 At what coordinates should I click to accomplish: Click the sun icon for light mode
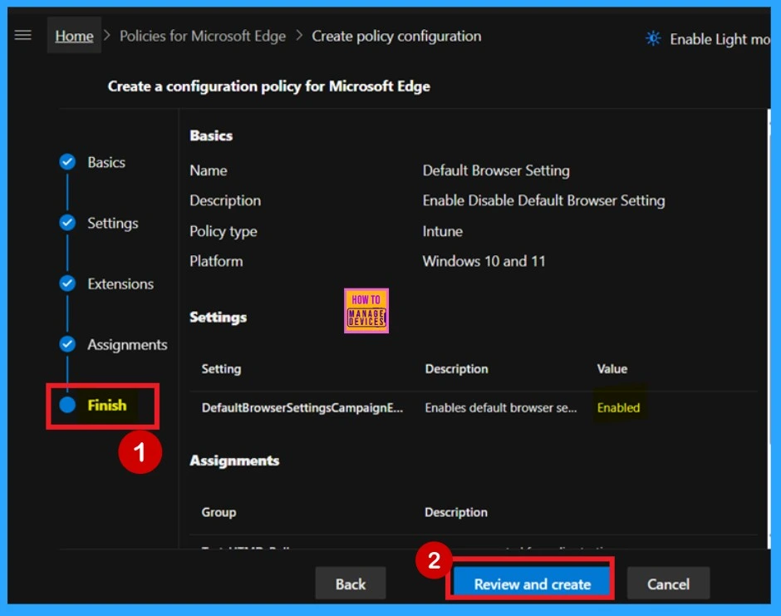coord(653,38)
